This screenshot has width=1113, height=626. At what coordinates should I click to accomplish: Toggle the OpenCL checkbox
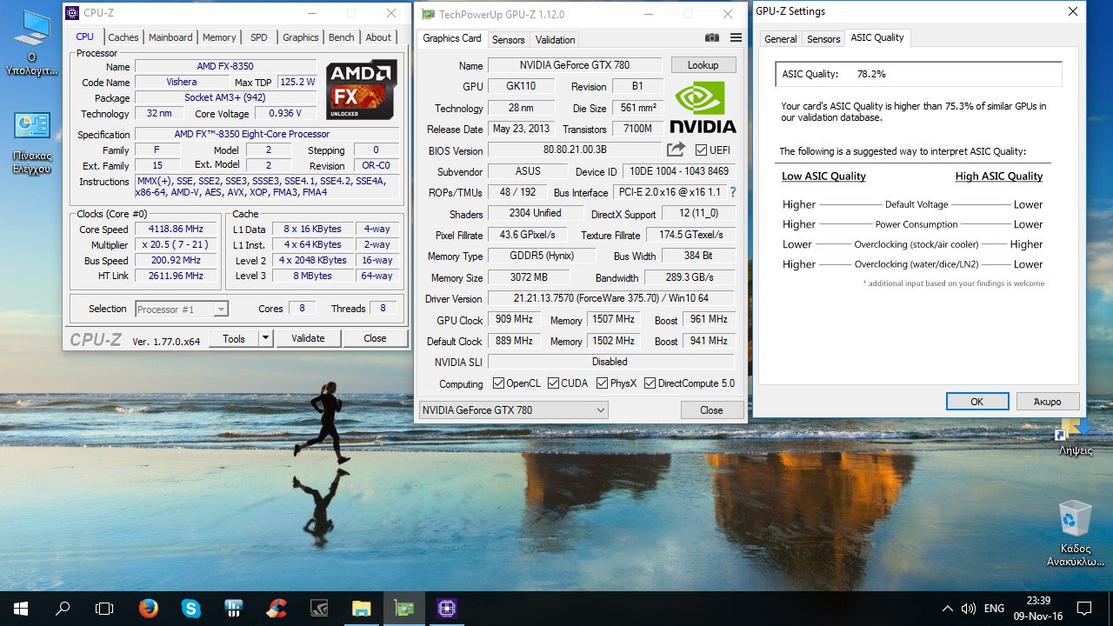pos(498,383)
